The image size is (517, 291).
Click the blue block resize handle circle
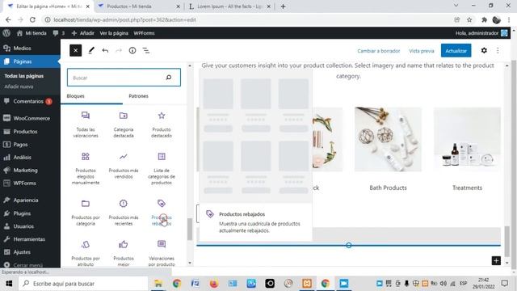348,245
